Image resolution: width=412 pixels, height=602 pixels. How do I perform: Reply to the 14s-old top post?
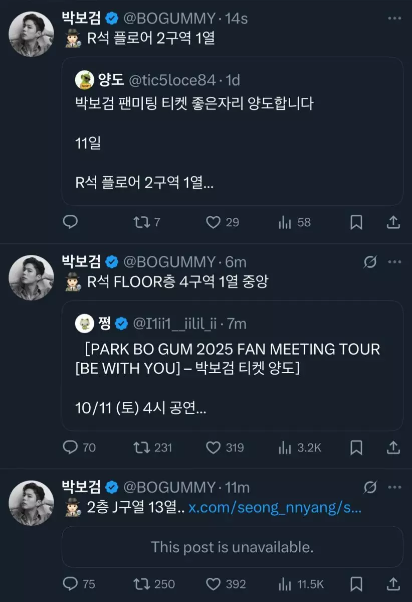(x=71, y=222)
